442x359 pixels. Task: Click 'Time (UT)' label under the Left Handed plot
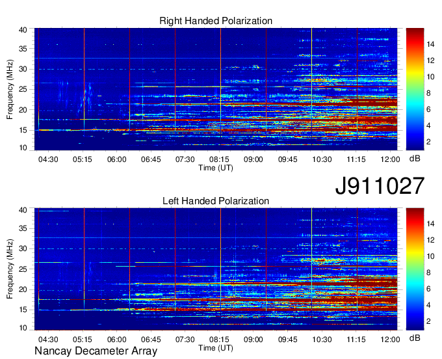point(216,348)
